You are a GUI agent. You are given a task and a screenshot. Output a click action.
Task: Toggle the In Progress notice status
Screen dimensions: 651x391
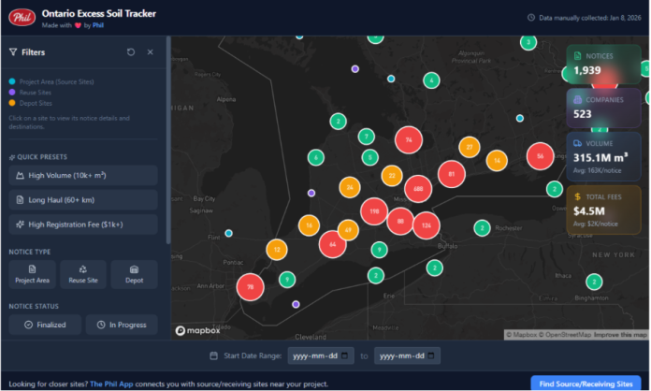pyautogui.click(x=122, y=325)
